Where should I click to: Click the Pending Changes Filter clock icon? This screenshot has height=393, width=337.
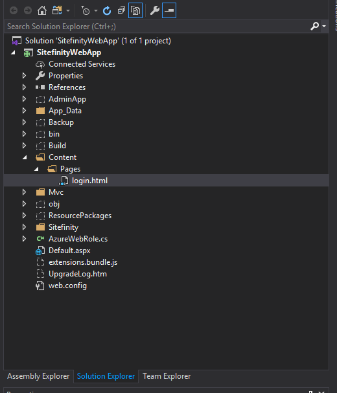[x=86, y=10]
